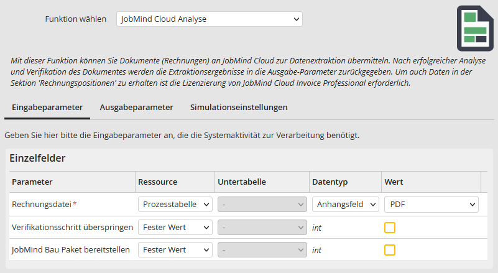Click the Datentyp column header
Screen dimensions: 498x273
[x=330, y=182]
